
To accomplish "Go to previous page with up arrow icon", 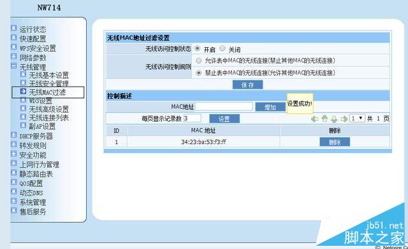I will point(324,119).
